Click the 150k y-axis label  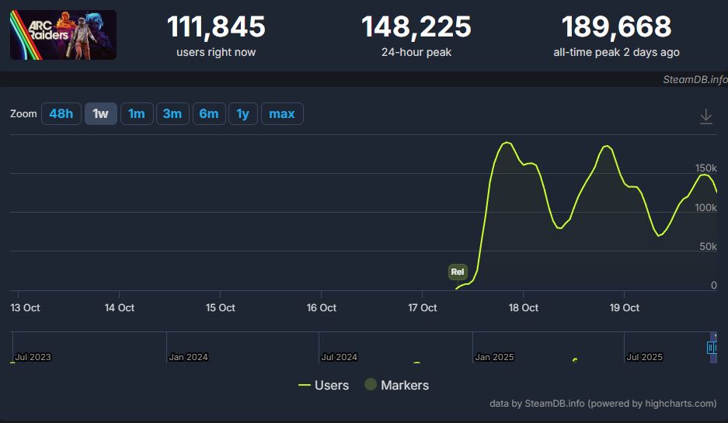[705, 168]
